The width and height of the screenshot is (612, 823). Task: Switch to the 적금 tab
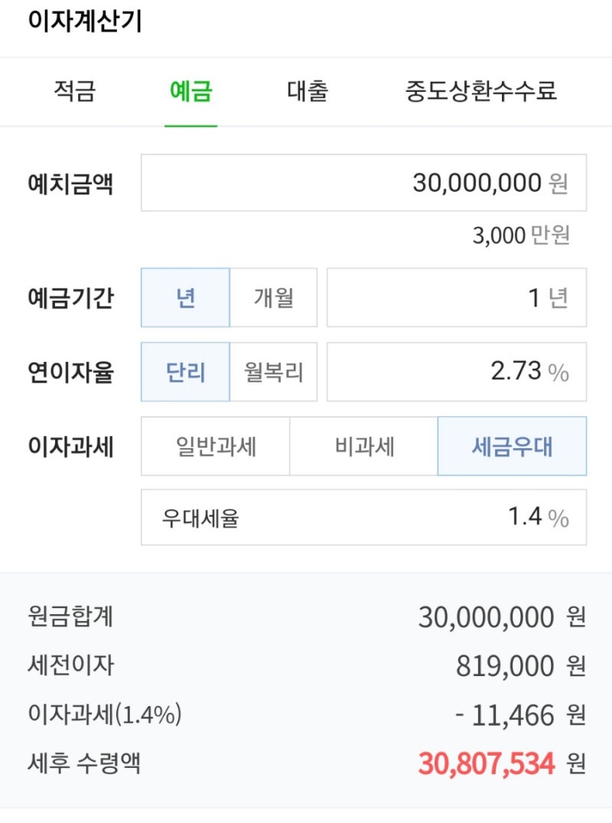pos(74,92)
